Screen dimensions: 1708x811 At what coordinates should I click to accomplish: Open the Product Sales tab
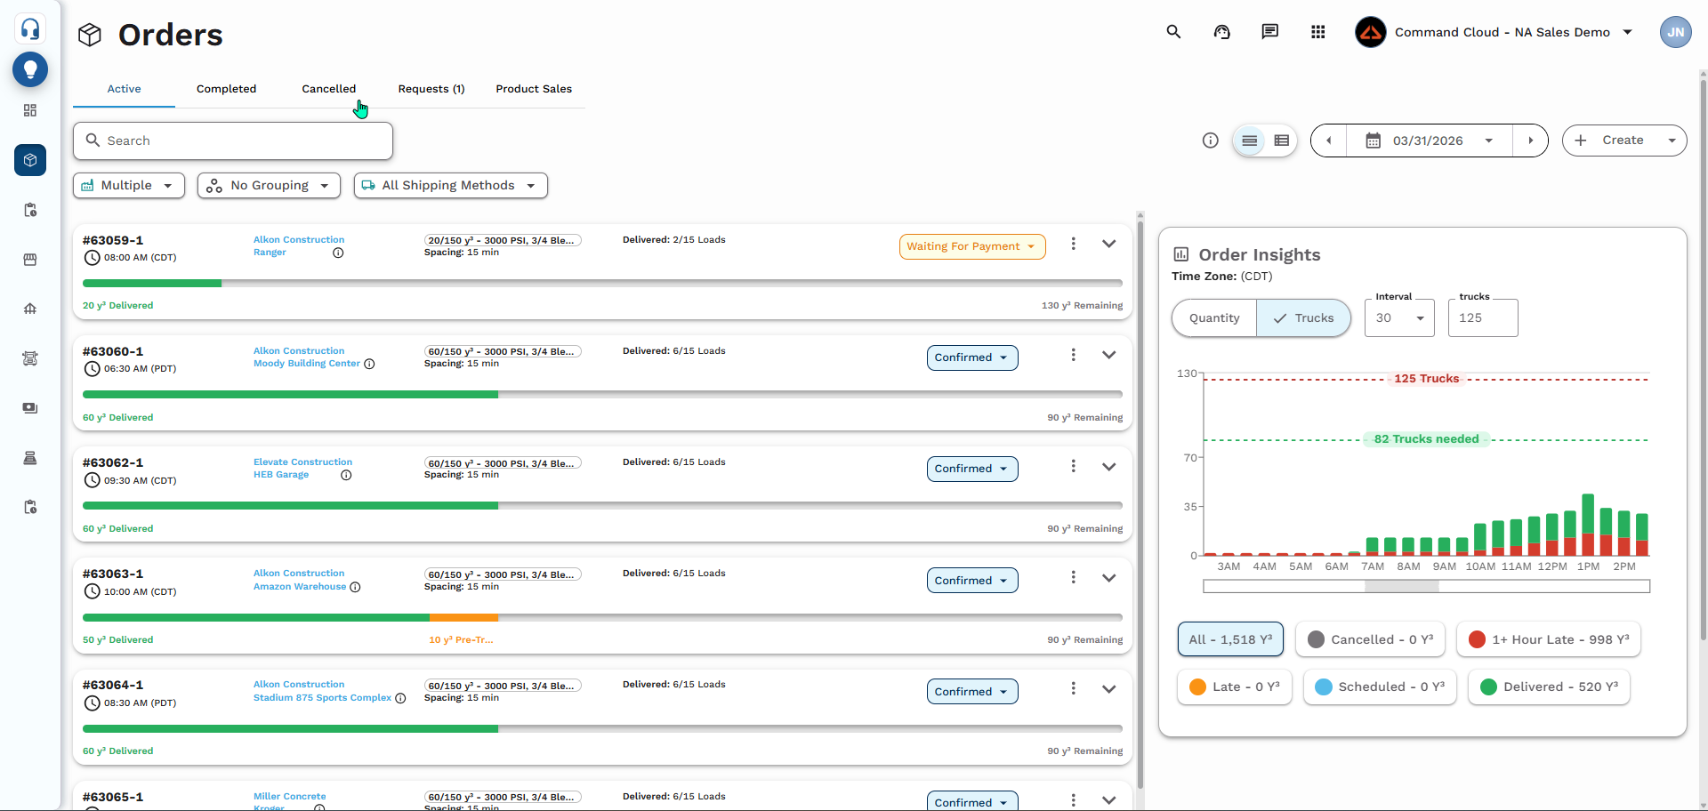click(x=534, y=89)
